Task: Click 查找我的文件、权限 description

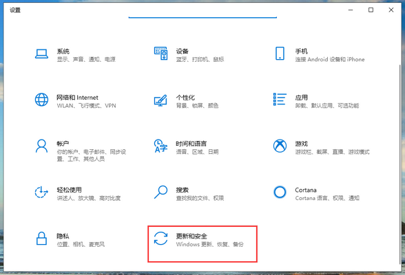Action: pyautogui.click(x=200, y=198)
